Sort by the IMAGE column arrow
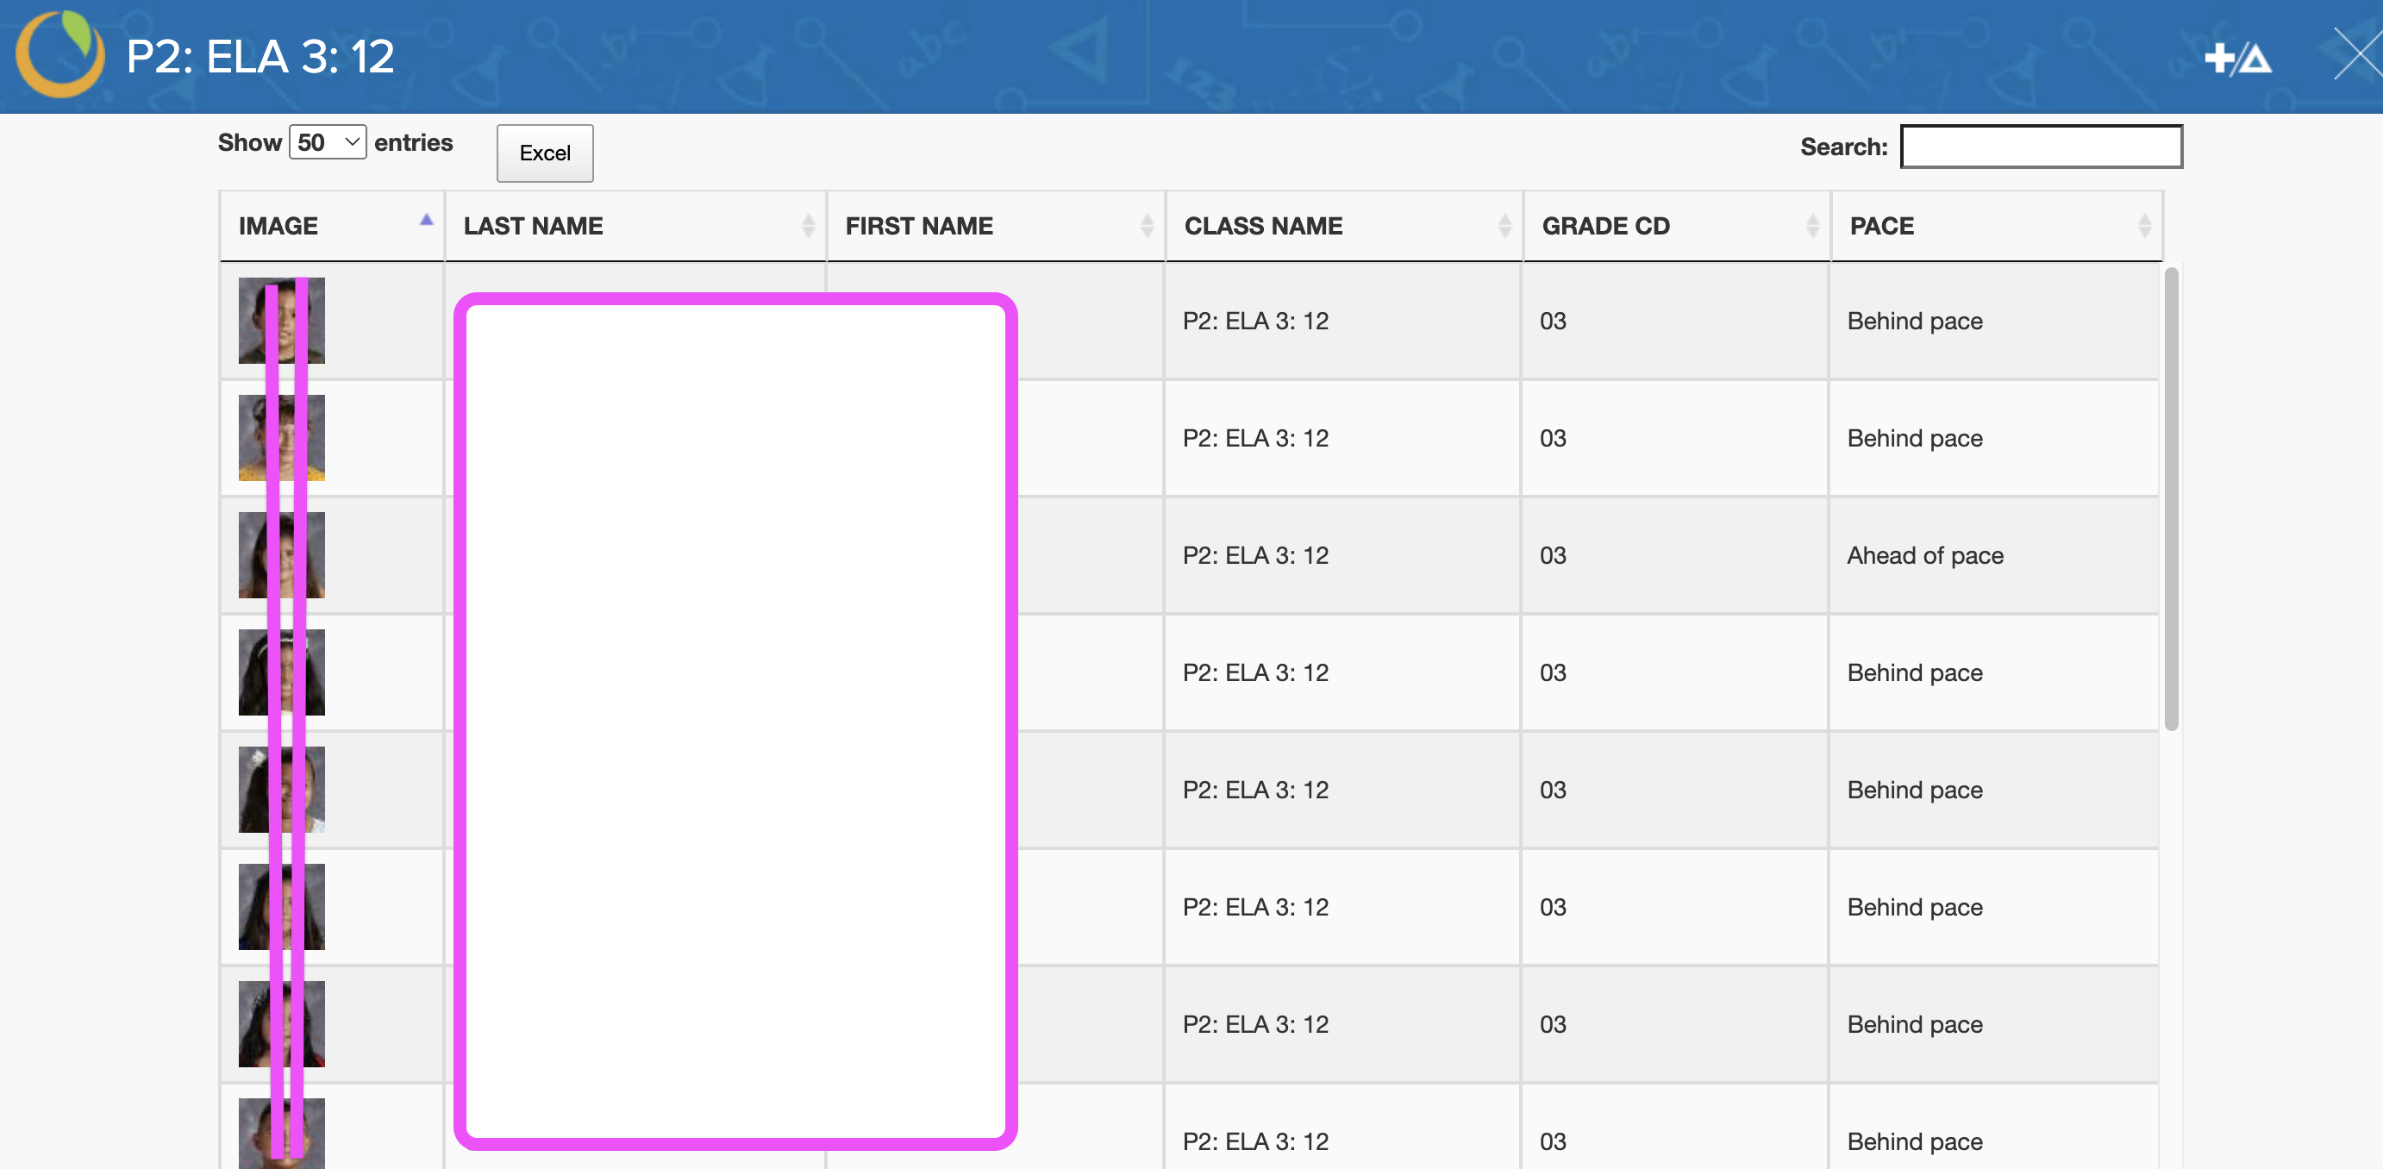Image resolution: width=2383 pixels, height=1169 pixels. [x=426, y=220]
